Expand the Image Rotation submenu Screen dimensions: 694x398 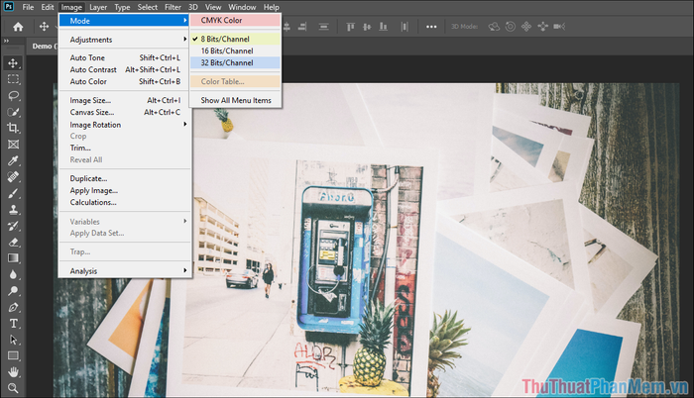[125, 125]
